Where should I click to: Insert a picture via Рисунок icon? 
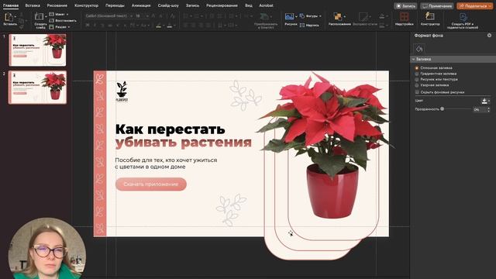pos(289,16)
